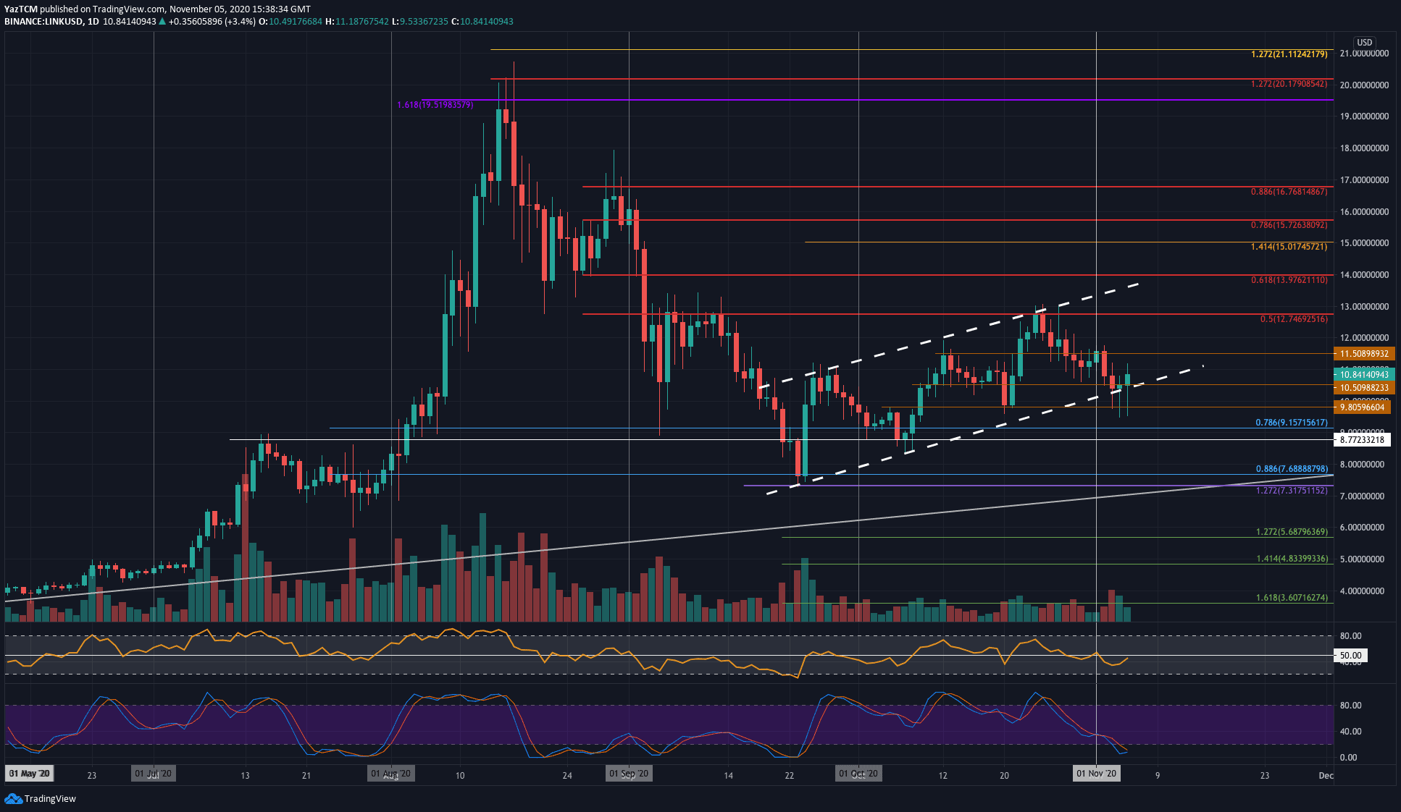Select the 1.414(4.83399336) green fib label
Image resolution: width=1401 pixels, height=812 pixels.
coord(1292,559)
